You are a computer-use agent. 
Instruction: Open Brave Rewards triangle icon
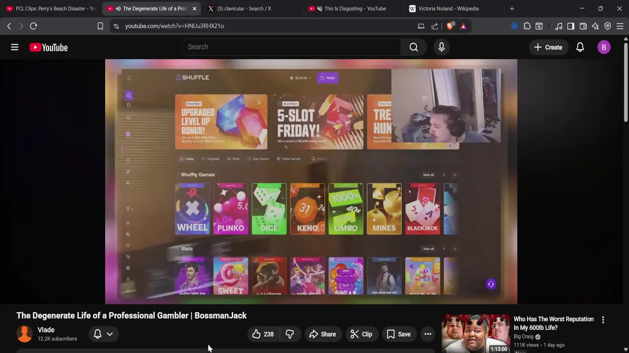(463, 26)
